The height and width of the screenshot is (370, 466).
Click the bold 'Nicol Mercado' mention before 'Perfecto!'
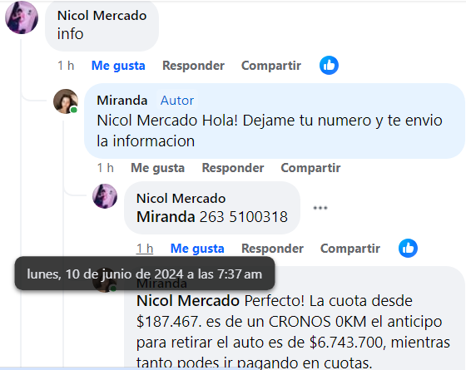coord(188,301)
